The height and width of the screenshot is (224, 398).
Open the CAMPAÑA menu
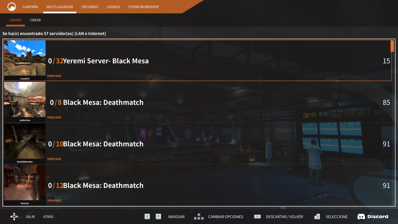point(30,7)
